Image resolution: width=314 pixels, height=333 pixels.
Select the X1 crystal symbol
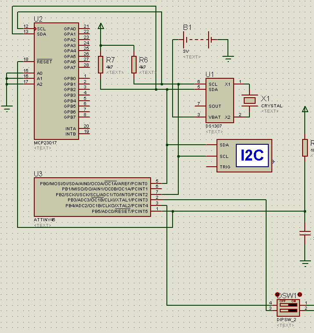(x=250, y=100)
